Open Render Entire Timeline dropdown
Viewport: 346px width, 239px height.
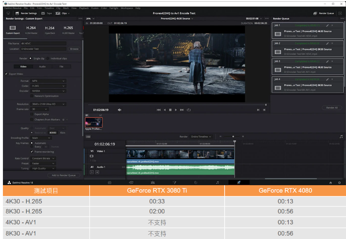(x=201, y=137)
